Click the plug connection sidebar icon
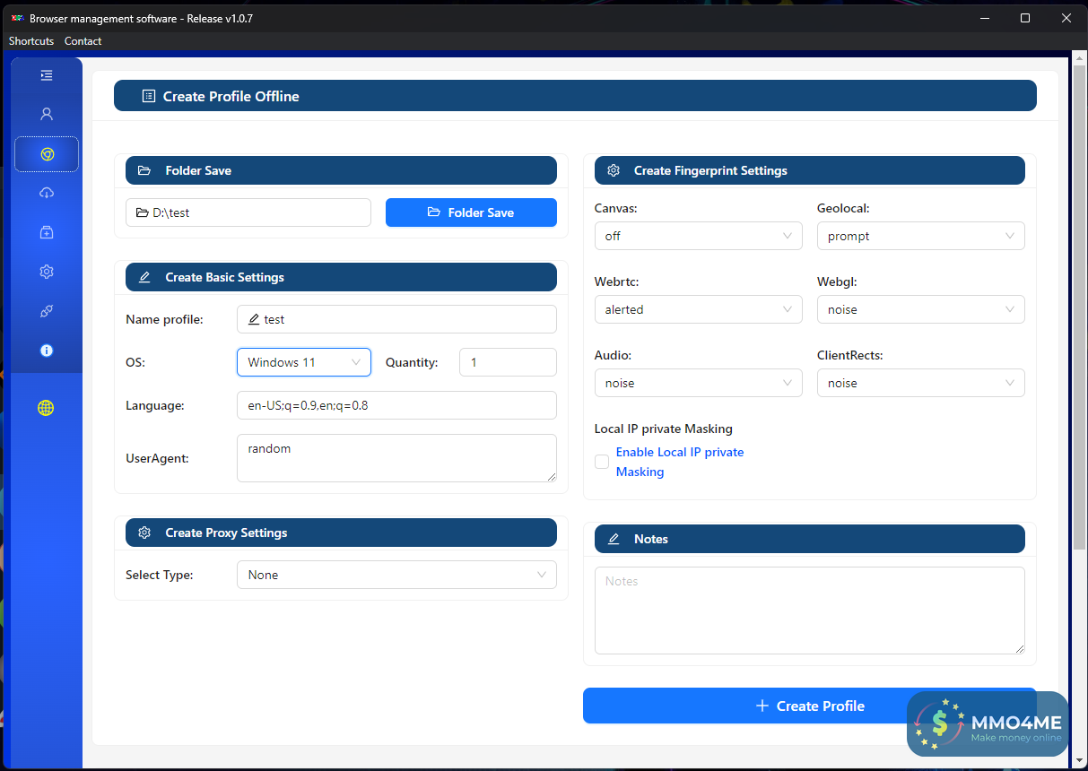 [47, 311]
